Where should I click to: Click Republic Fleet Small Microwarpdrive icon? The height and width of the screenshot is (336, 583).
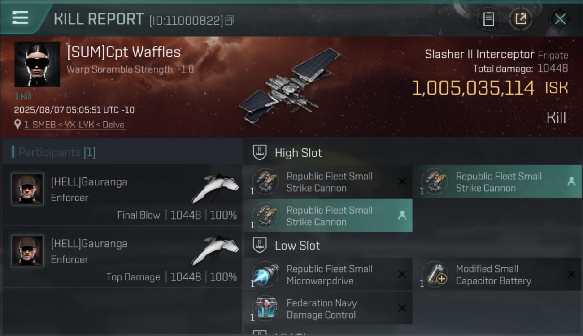(x=265, y=274)
